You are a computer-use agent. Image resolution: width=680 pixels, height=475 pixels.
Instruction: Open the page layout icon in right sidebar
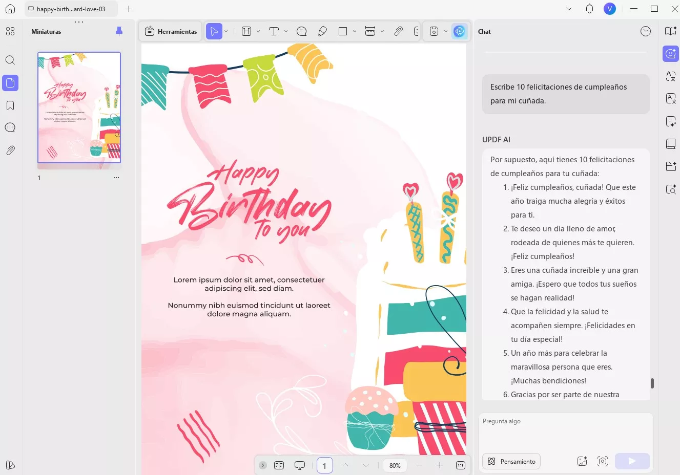tap(671, 144)
